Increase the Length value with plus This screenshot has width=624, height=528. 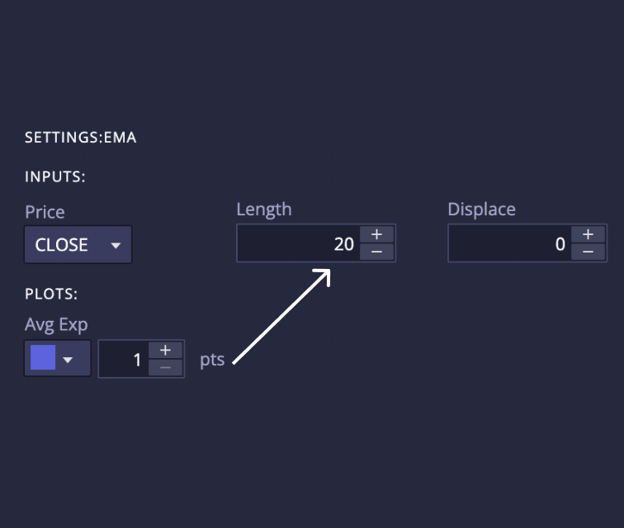[376, 235]
